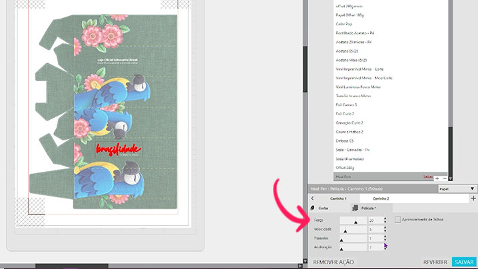
Task: Click the Velocidade stepper arrows
Action: coord(385,229)
